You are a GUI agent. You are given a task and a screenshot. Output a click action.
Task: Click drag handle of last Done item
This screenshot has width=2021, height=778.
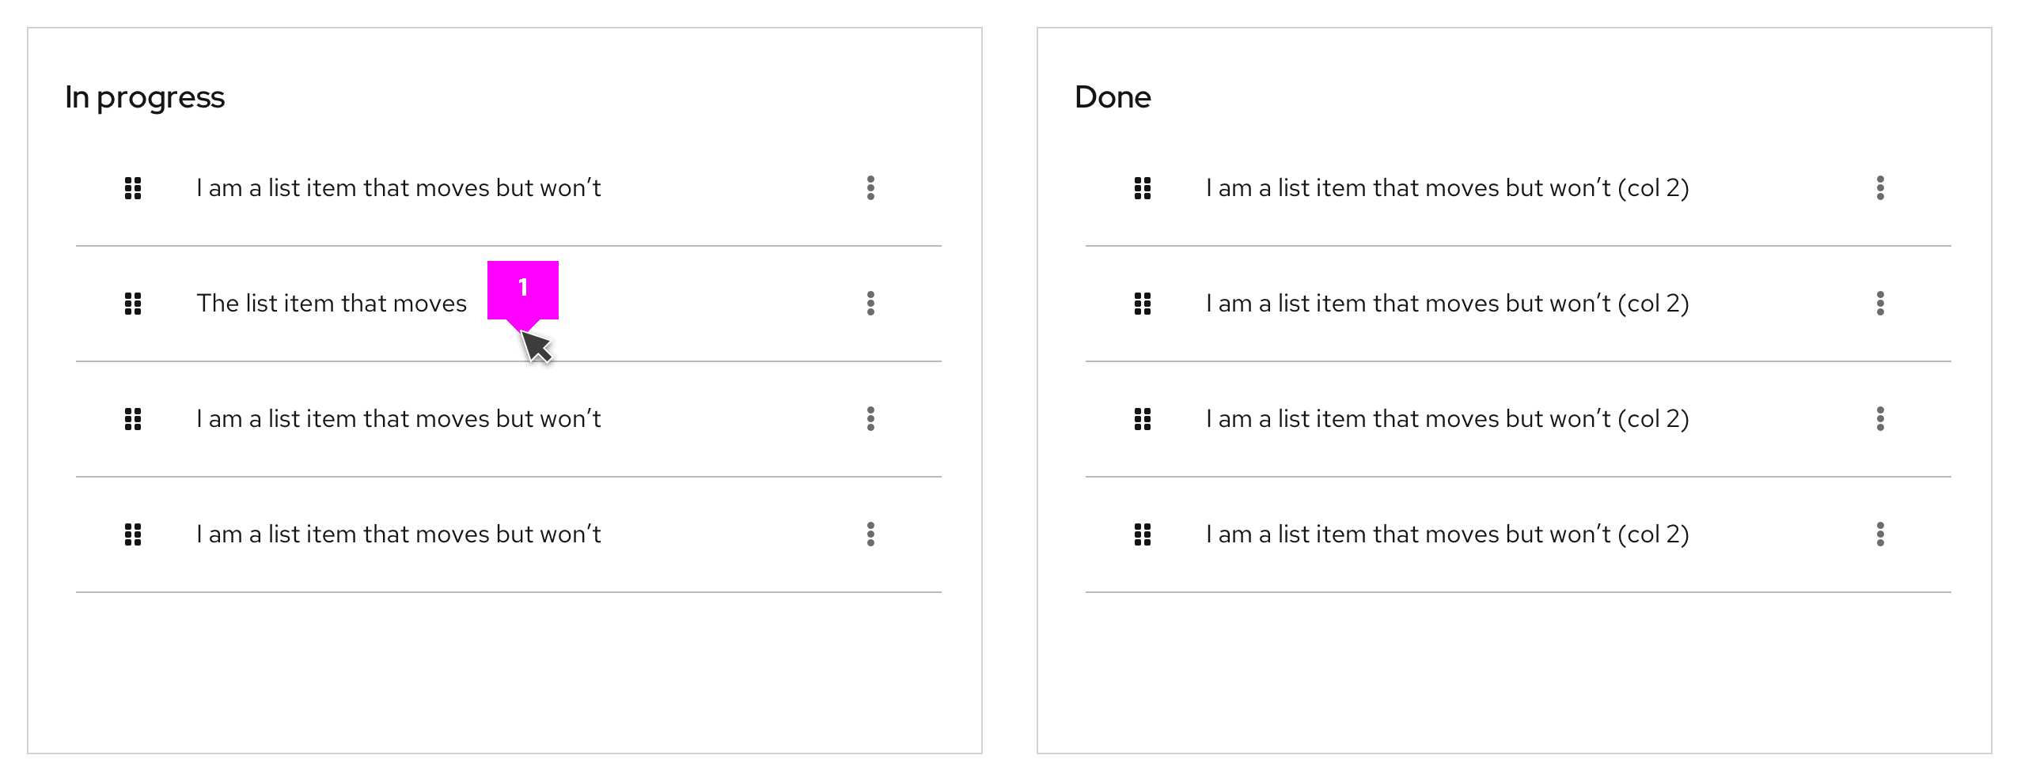click(x=1143, y=534)
